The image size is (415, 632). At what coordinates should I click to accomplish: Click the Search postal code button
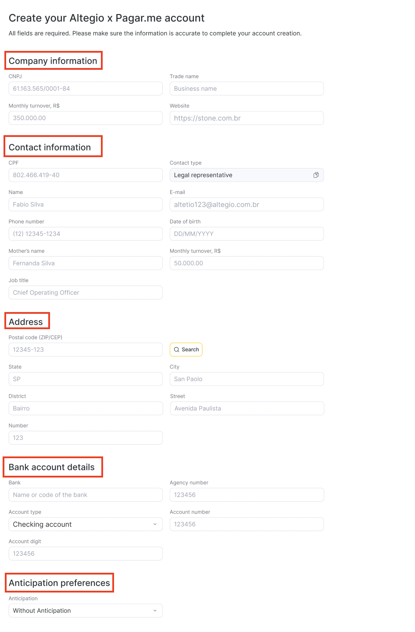186,350
